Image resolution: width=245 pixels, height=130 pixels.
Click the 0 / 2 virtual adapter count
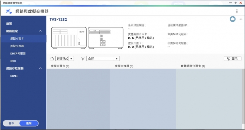(x=141, y=47)
